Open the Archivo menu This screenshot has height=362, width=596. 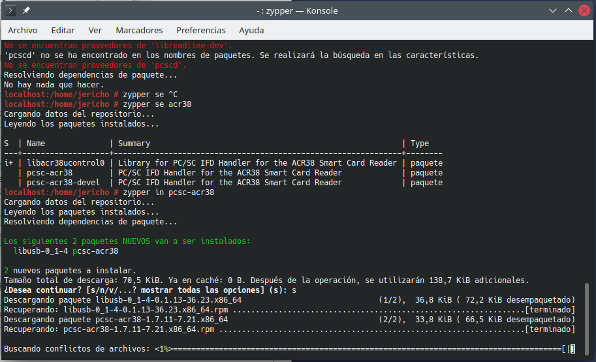click(23, 30)
